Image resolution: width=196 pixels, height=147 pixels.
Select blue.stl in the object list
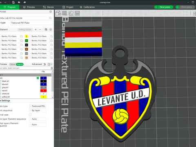(5, 84)
